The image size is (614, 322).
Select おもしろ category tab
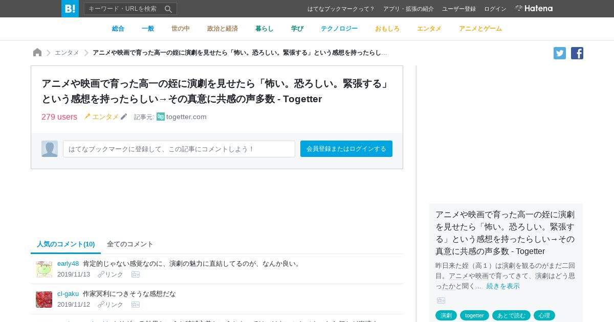(387, 29)
